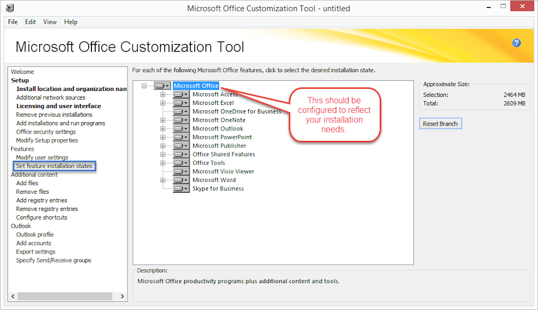Open Add installations and run programs
This screenshot has height=310, width=538.
point(61,123)
